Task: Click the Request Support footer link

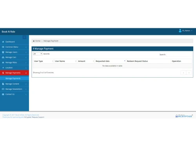Action: [x=38, y=117]
